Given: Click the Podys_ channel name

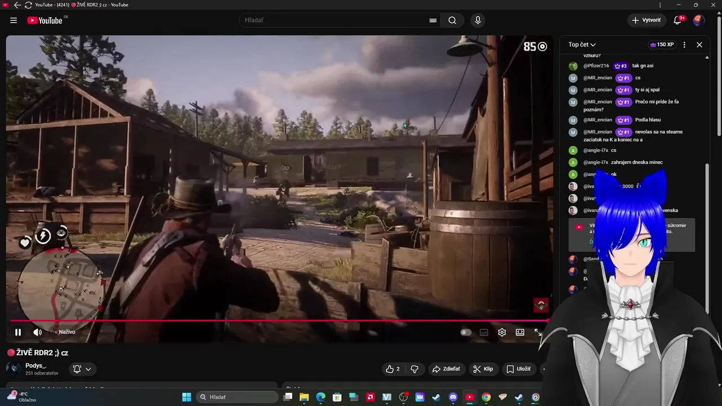Looking at the screenshot, I should click(36, 365).
